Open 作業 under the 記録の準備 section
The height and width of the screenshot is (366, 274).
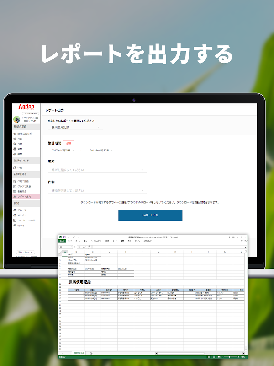(18, 139)
